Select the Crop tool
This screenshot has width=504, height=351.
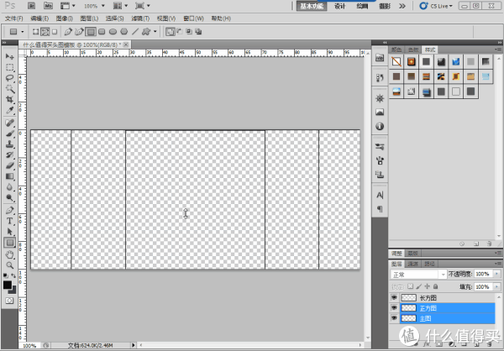point(9,99)
